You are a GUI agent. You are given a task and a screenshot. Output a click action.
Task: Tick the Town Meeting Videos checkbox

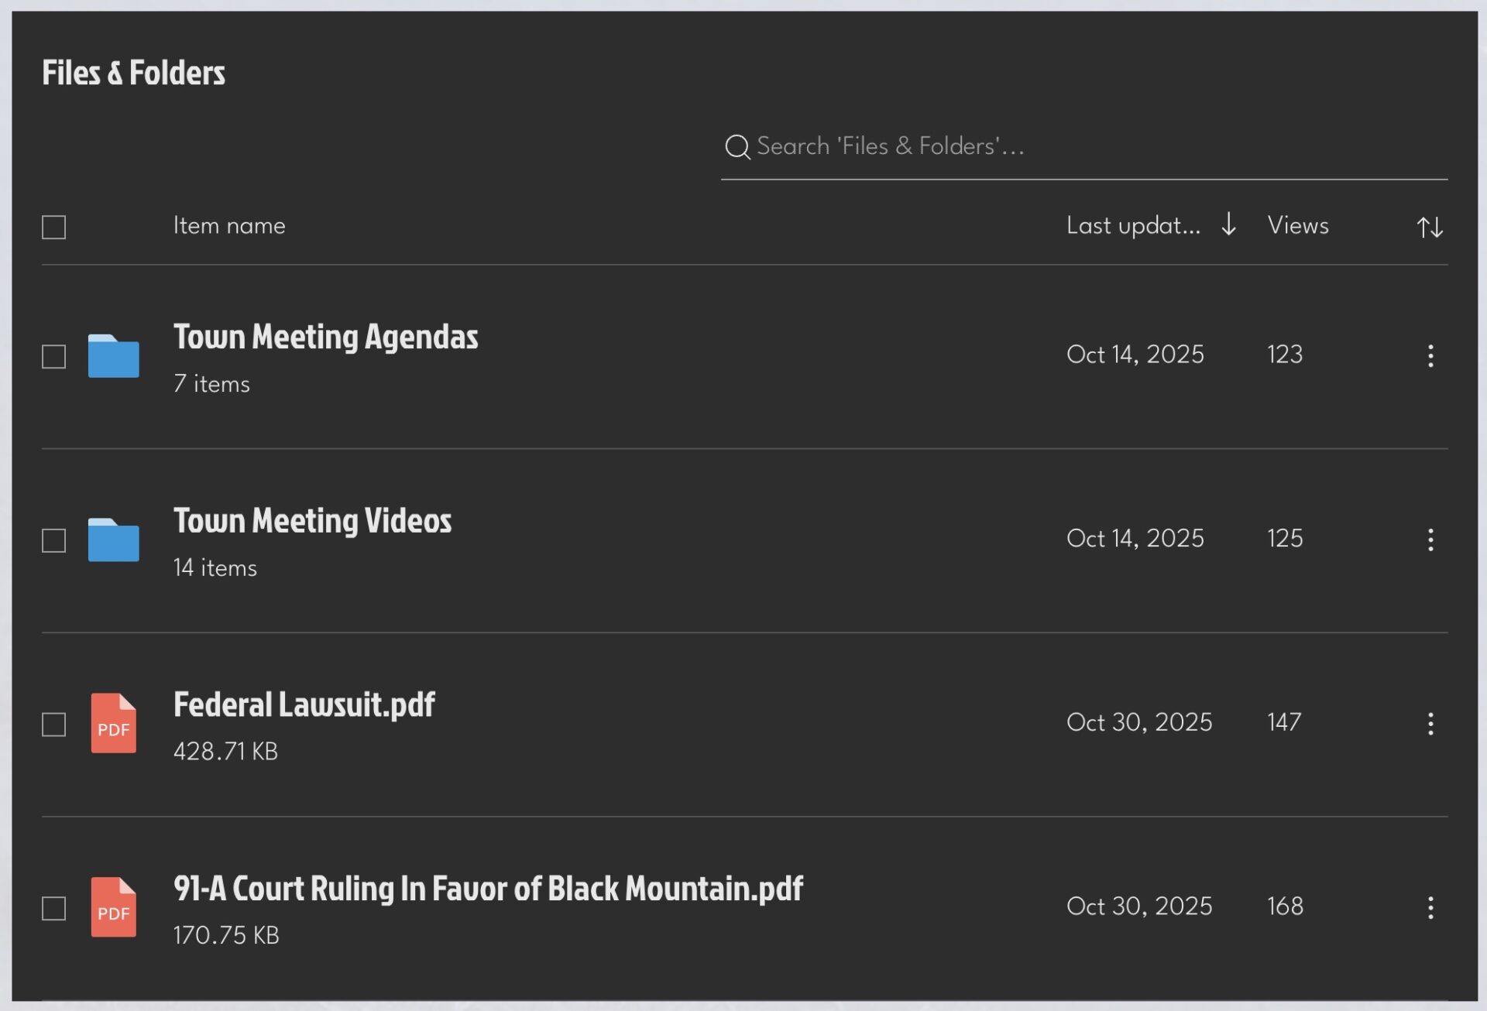coord(53,540)
